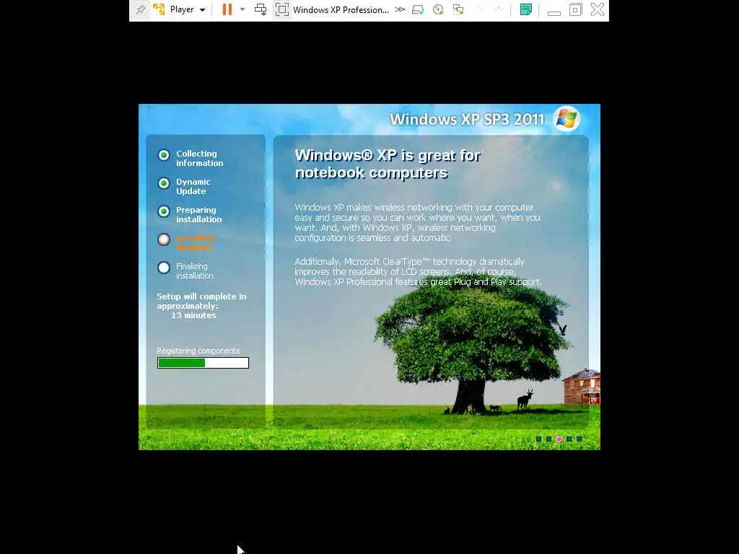The width and height of the screenshot is (739, 554).
Task: Toggle full screen mode icon
Action: (x=282, y=10)
